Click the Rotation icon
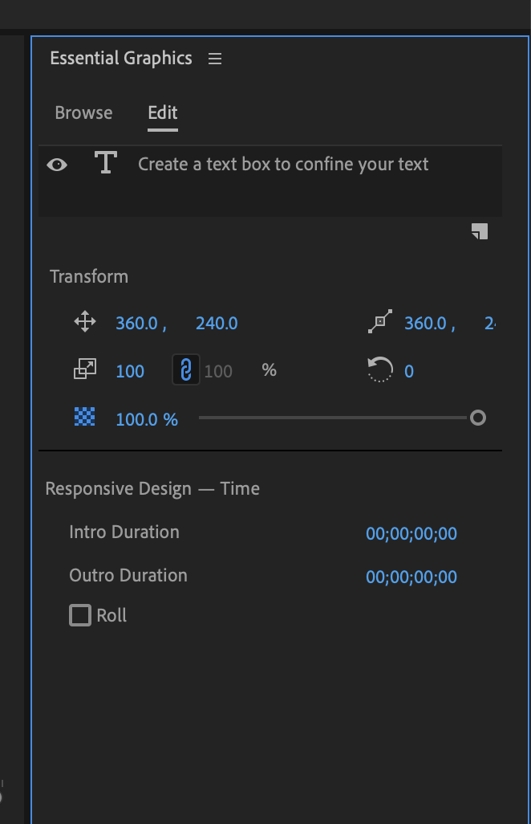Viewport: 531px width, 824px height. point(379,370)
